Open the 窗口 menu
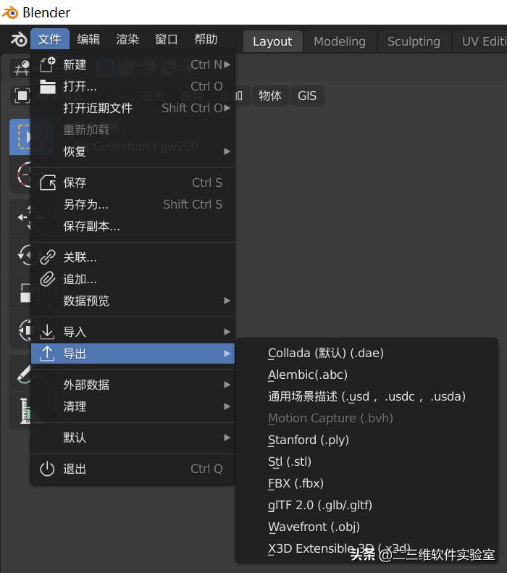507x573 pixels. tap(167, 39)
